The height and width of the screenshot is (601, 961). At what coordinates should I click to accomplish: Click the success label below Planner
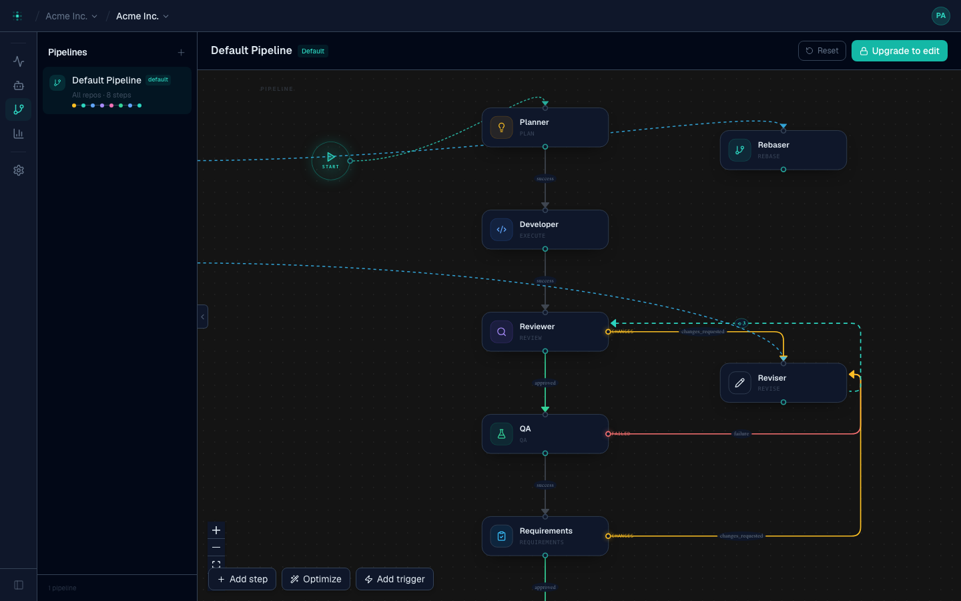[x=545, y=178]
